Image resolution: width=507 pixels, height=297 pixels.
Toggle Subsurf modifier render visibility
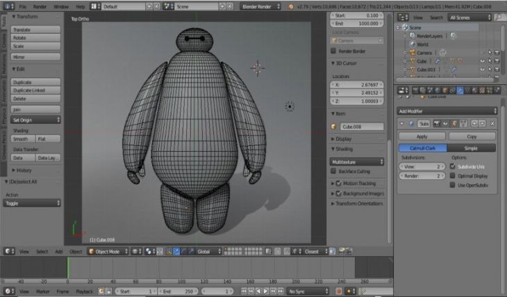pyautogui.click(x=437, y=123)
